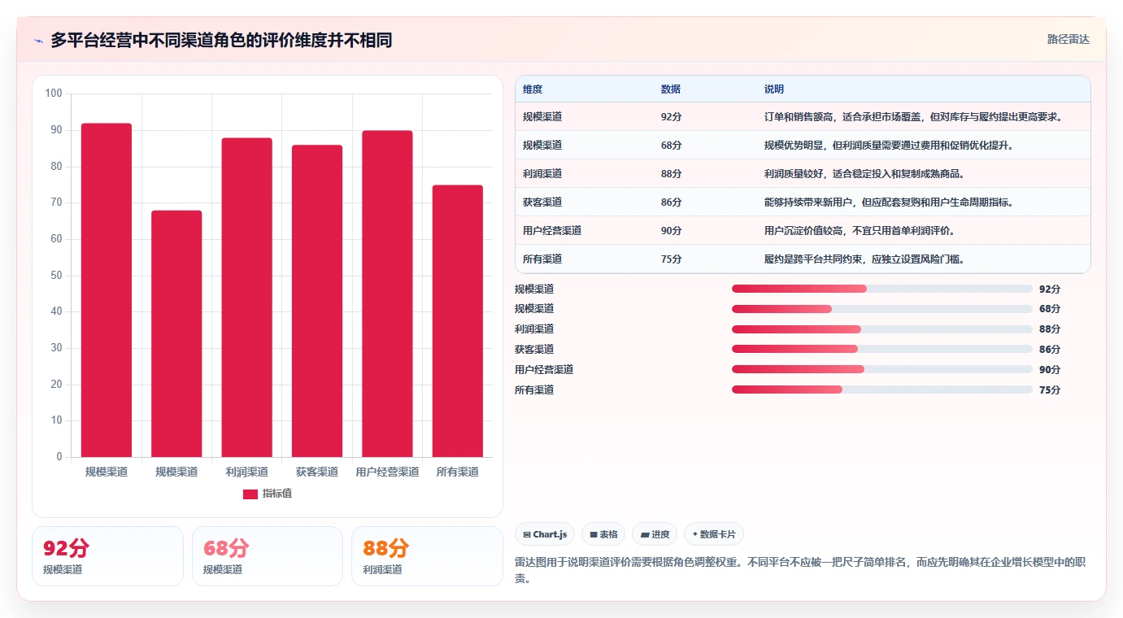The height and width of the screenshot is (618, 1123).
Task: Click the 86分 progress bar for 获客渠道
Action: (882, 350)
